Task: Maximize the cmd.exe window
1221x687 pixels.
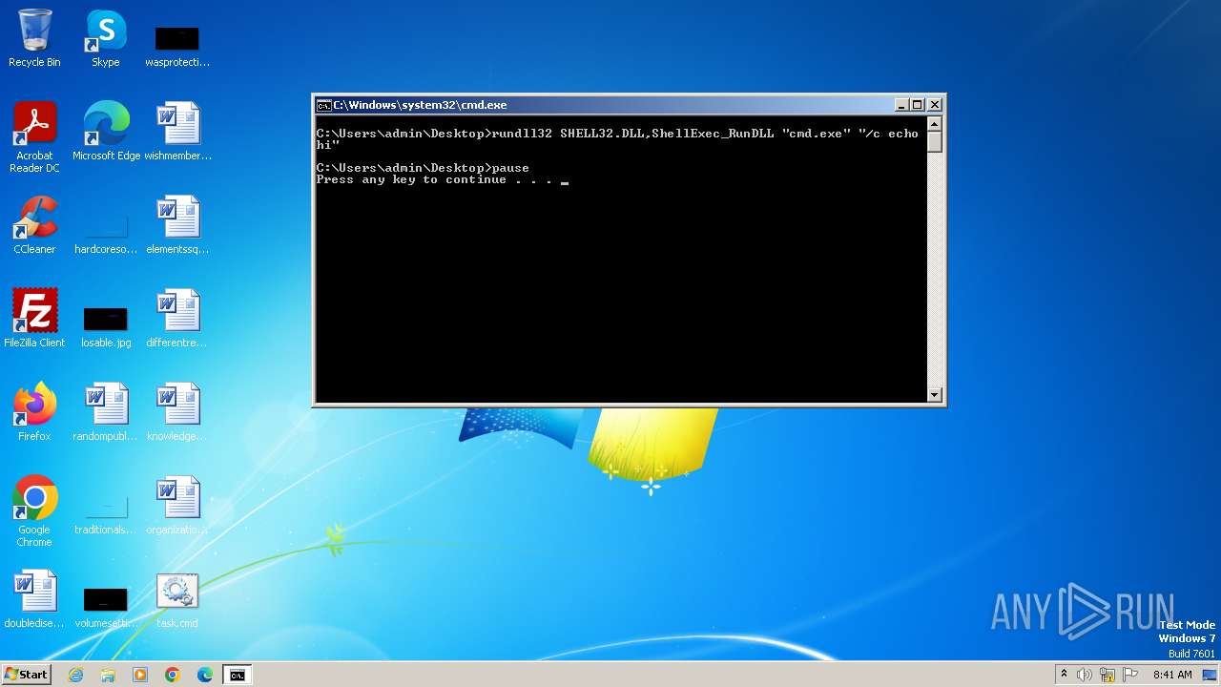Action: click(918, 105)
